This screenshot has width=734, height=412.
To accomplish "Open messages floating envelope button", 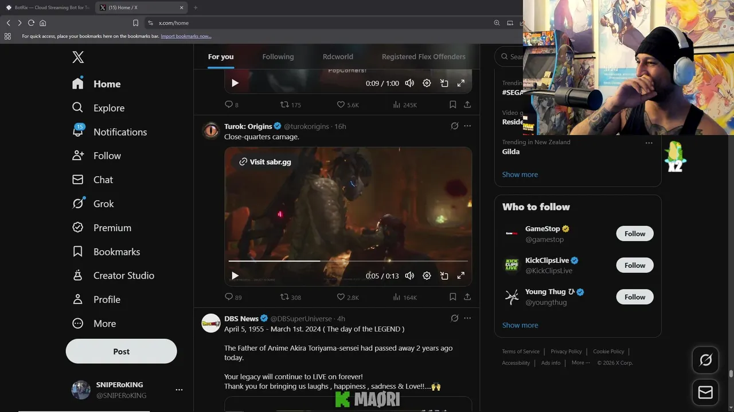I will pyautogui.click(x=705, y=393).
